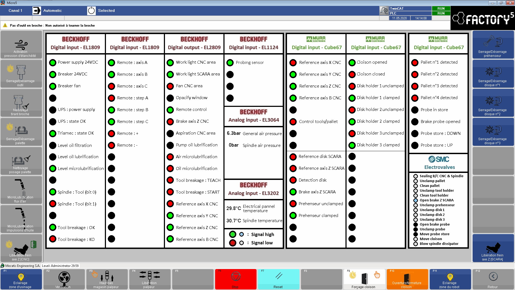Release brake axe Z [CNC]

click(x=21, y=248)
